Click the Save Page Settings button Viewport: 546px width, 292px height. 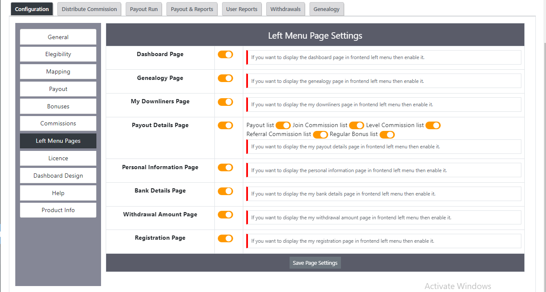click(x=315, y=262)
